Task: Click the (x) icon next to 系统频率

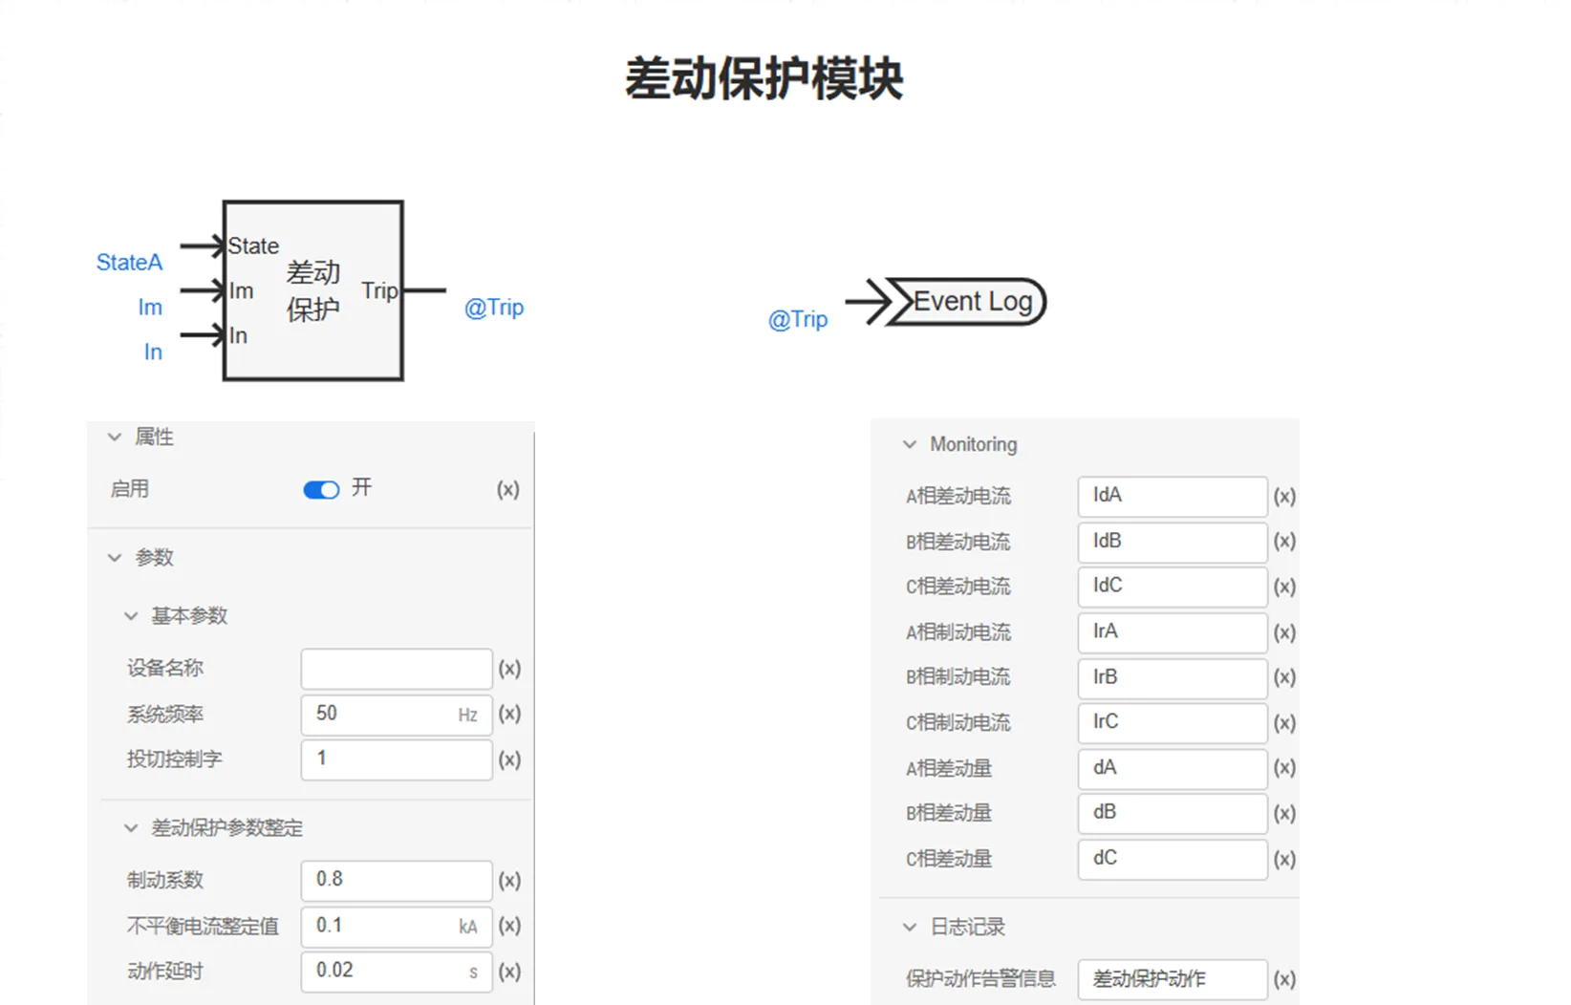Action: pos(509,715)
